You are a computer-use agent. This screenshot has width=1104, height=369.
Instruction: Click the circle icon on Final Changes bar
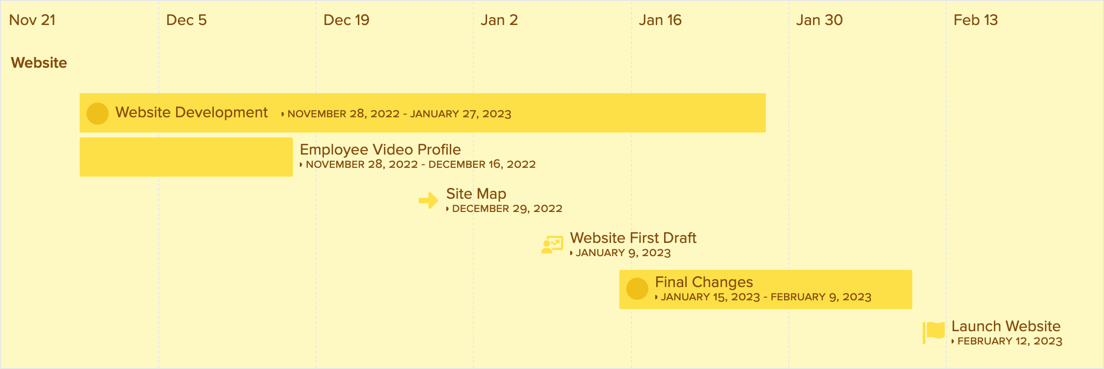point(637,289)
